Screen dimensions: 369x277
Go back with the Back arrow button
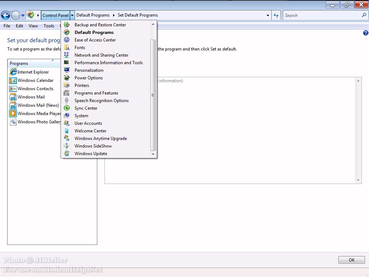click(5, 15)
